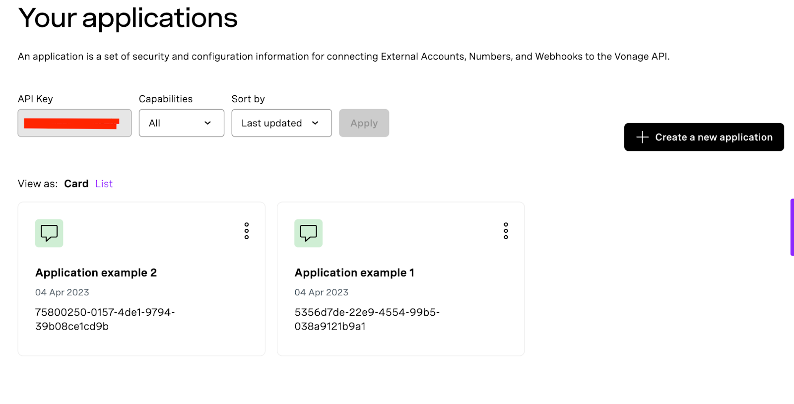Open the Application example 1 title
Viewport: 794px width, 404px height.
click(354, 272)
